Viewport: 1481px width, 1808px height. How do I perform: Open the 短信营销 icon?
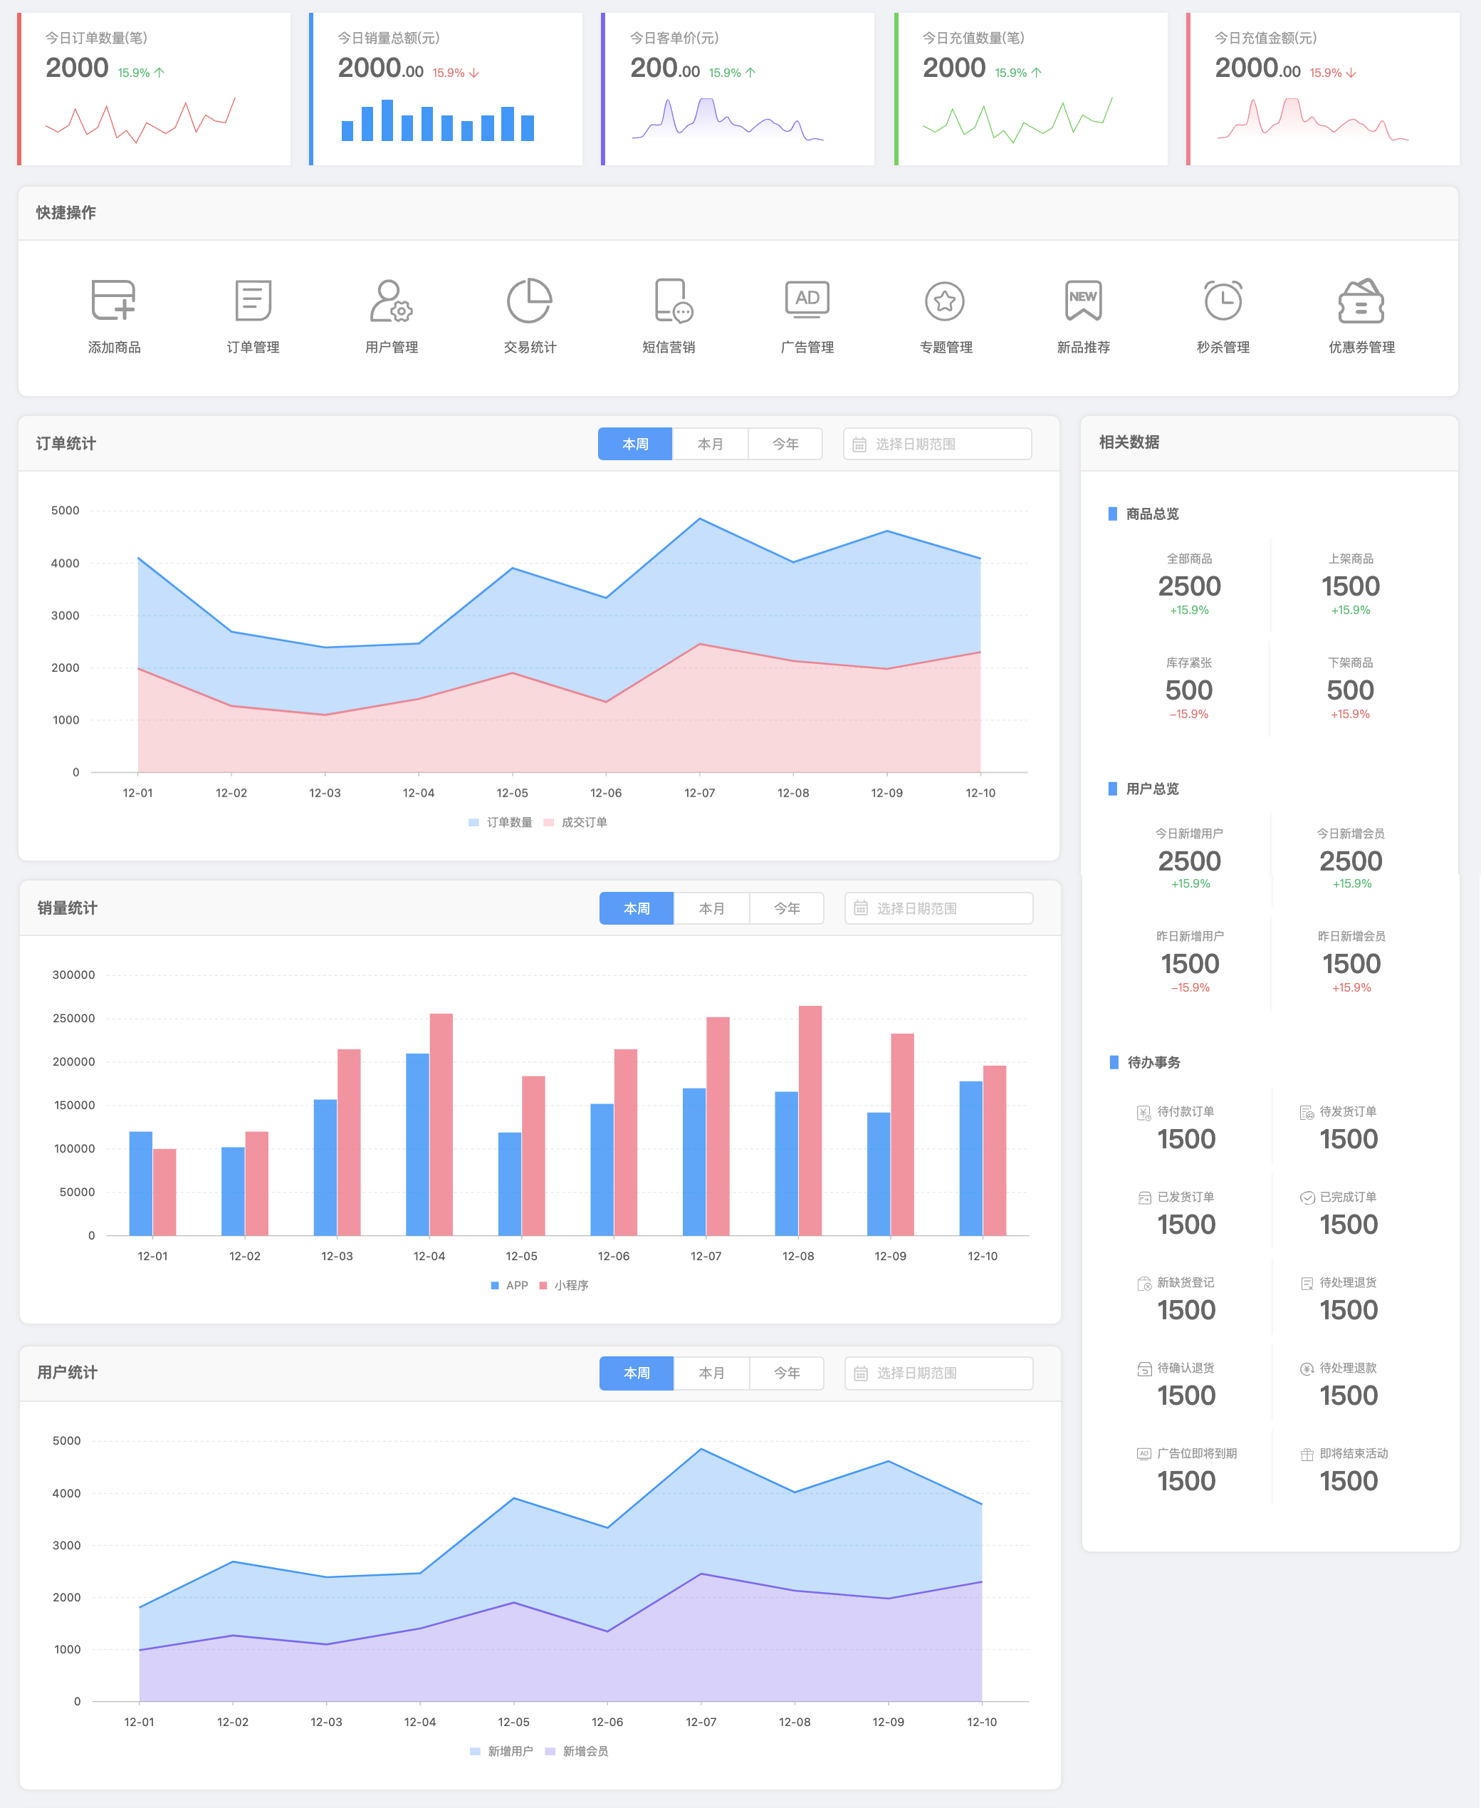pos(672,300)
